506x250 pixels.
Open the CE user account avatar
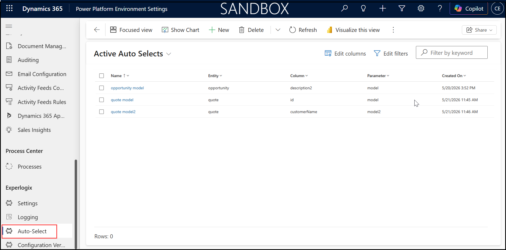(497, 9)
